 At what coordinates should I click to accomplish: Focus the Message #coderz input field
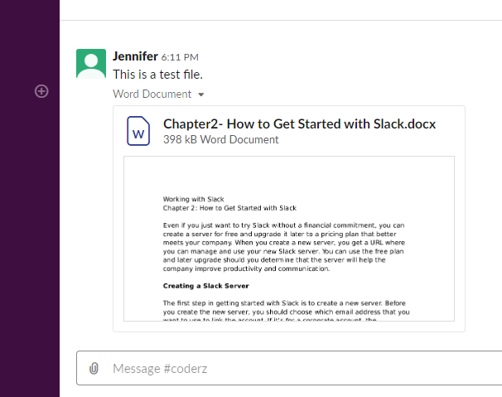[289, 368]
